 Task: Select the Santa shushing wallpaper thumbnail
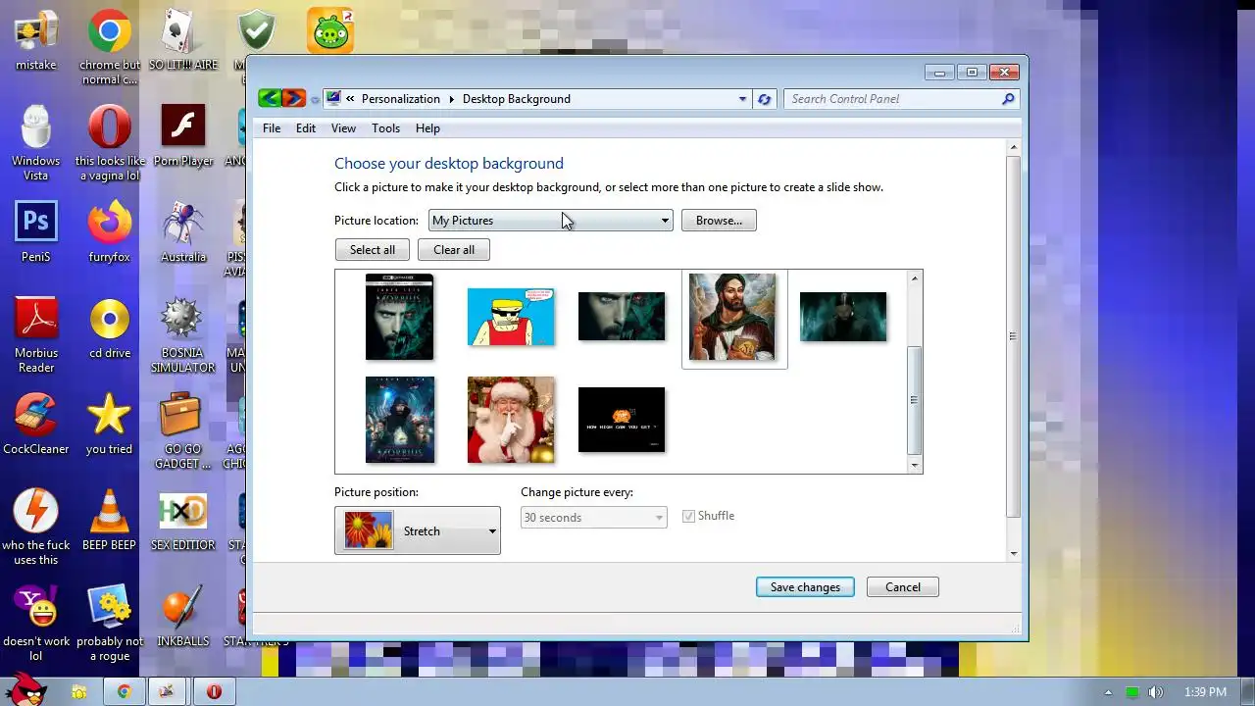[511, 420]
